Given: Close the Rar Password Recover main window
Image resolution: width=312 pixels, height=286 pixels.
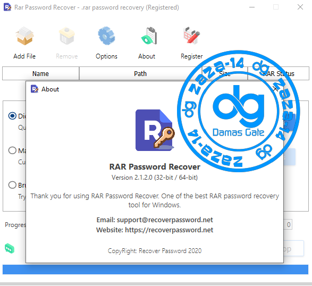Looking at the screenshot, I should pos(300,7).
